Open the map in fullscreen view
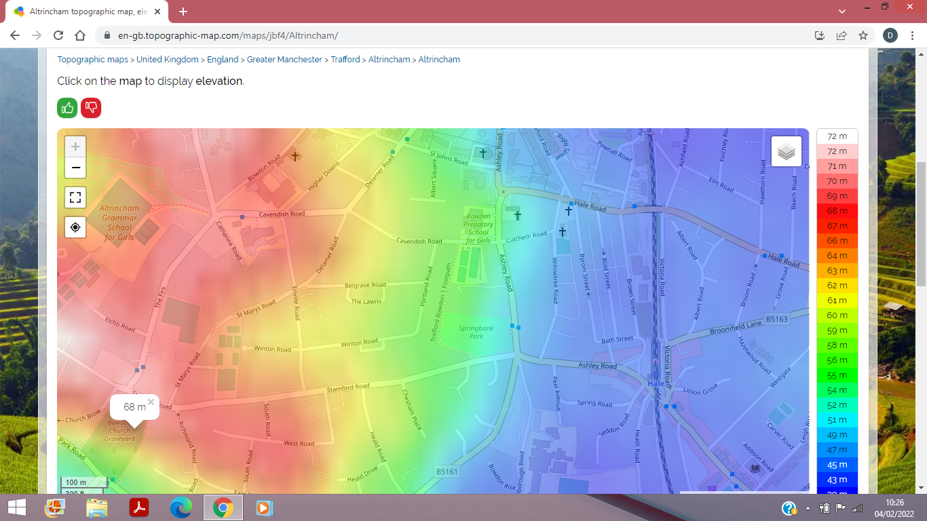 75,197
